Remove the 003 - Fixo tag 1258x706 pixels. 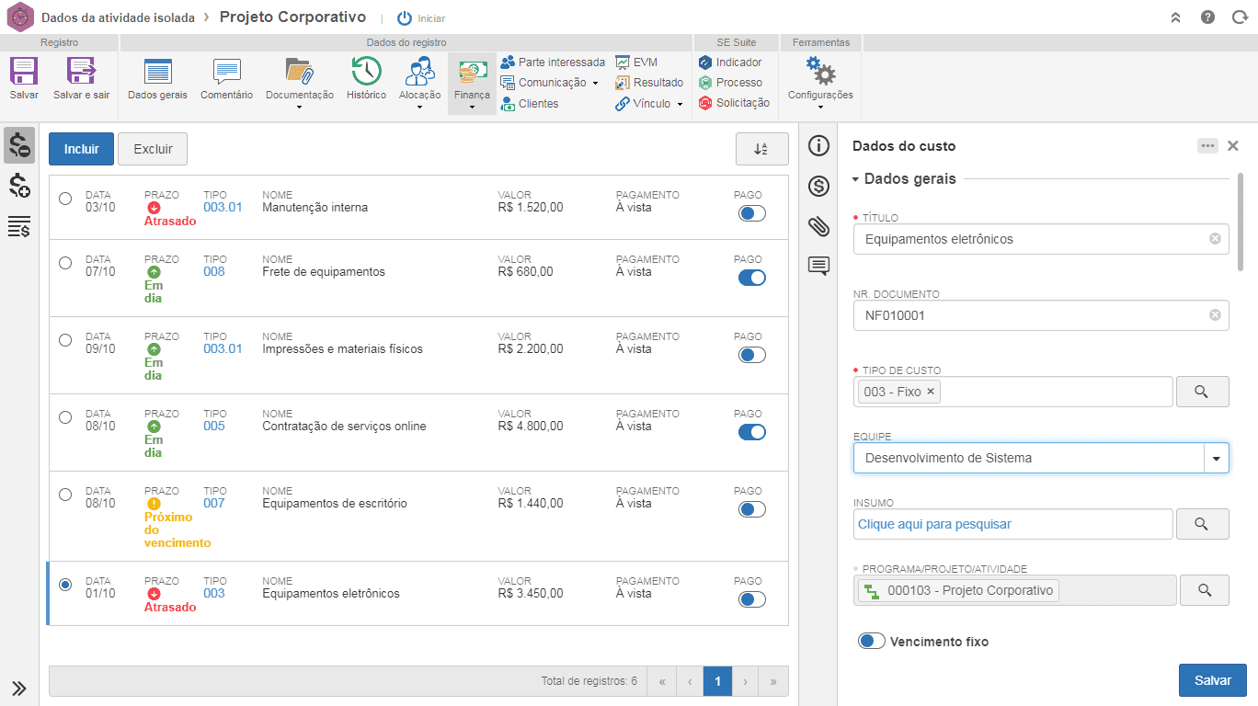931,392
